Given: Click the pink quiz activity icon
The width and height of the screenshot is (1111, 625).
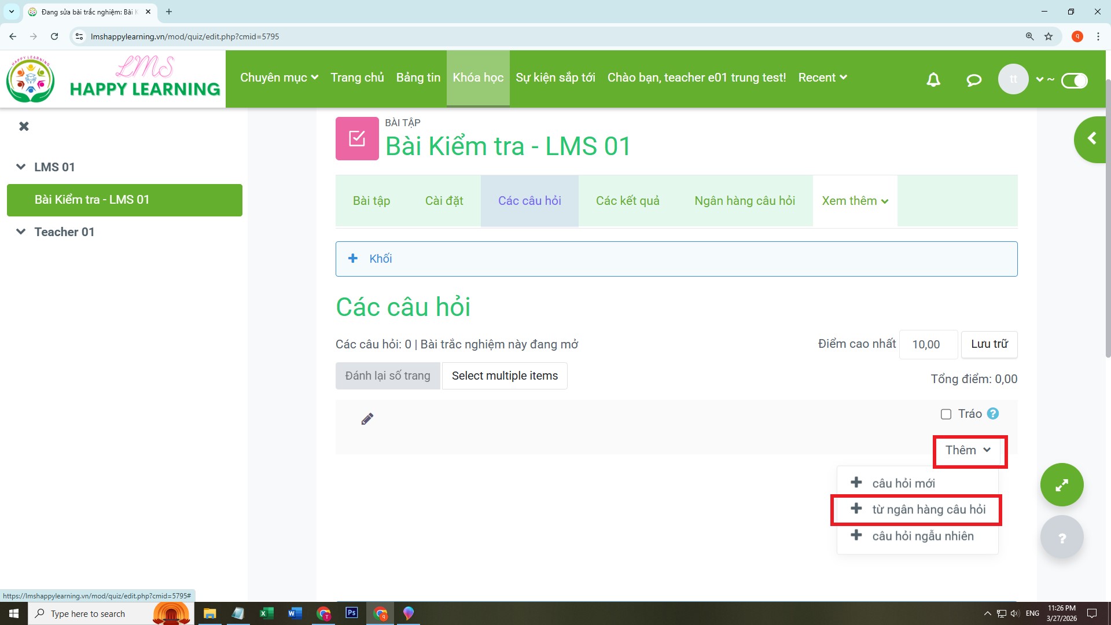Looking at the screenshot, I should click(357, 139).
